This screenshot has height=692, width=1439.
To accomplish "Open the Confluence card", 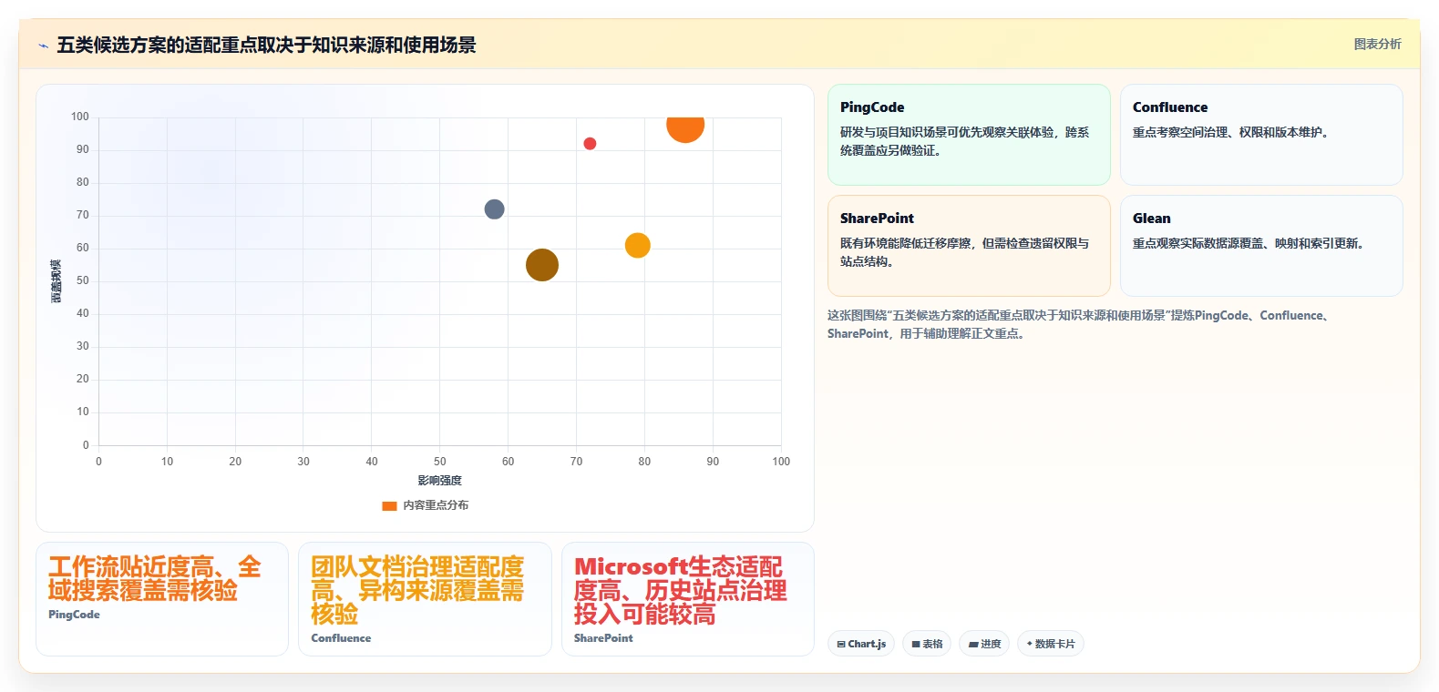I will coord(1261,135).
